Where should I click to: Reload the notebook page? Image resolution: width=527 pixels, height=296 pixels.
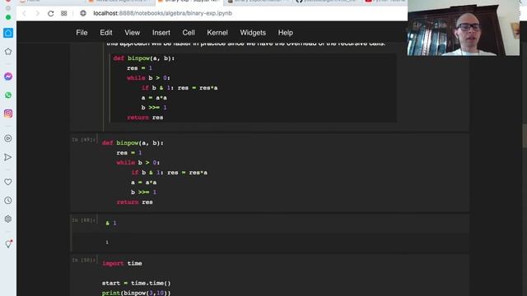(51, 13)
